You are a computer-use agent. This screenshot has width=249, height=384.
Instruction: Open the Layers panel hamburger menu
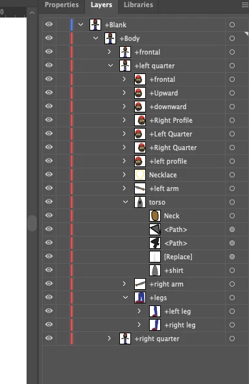pos(245,5)
